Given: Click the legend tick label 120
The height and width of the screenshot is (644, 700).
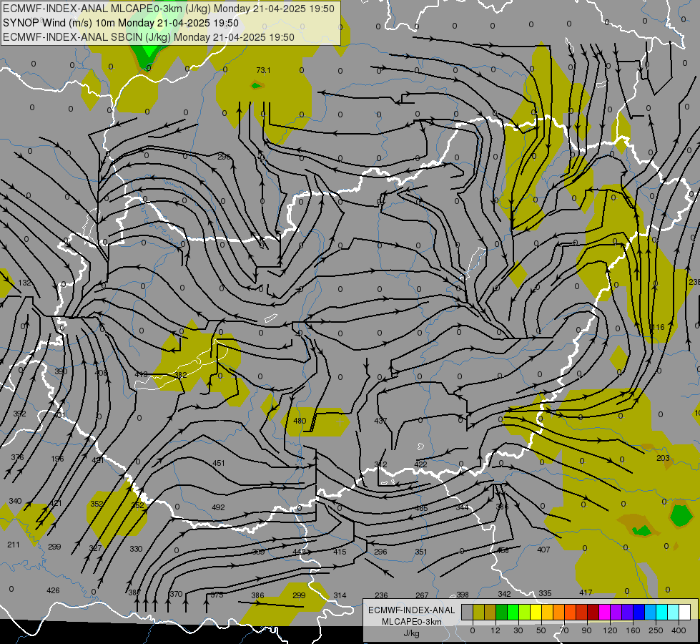Looking at the screenshot, I should 610,630.
